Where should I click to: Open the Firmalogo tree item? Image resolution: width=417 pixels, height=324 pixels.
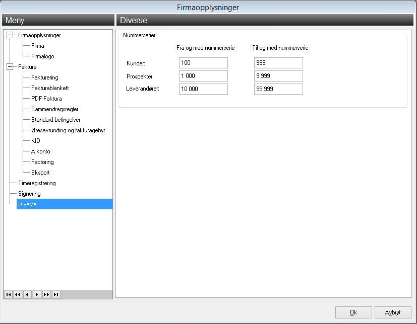(x=42, y=56)
